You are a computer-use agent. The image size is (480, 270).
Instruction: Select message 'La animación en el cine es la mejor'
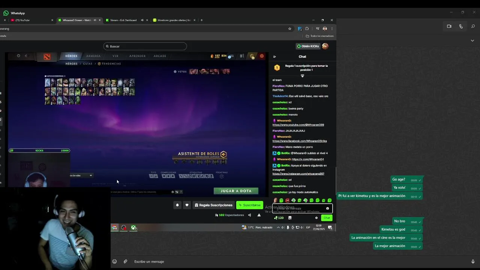tap(386, 238)
